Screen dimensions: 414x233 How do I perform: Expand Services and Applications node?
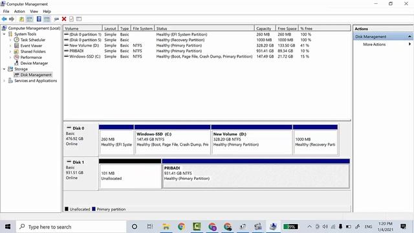pyautogui.click(x=5, y=80)
